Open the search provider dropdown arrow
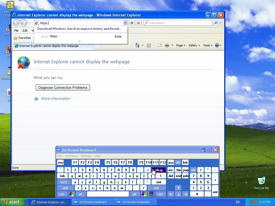Image resolution: width=275 pixels, height=206 pixels. click(221, 23)
